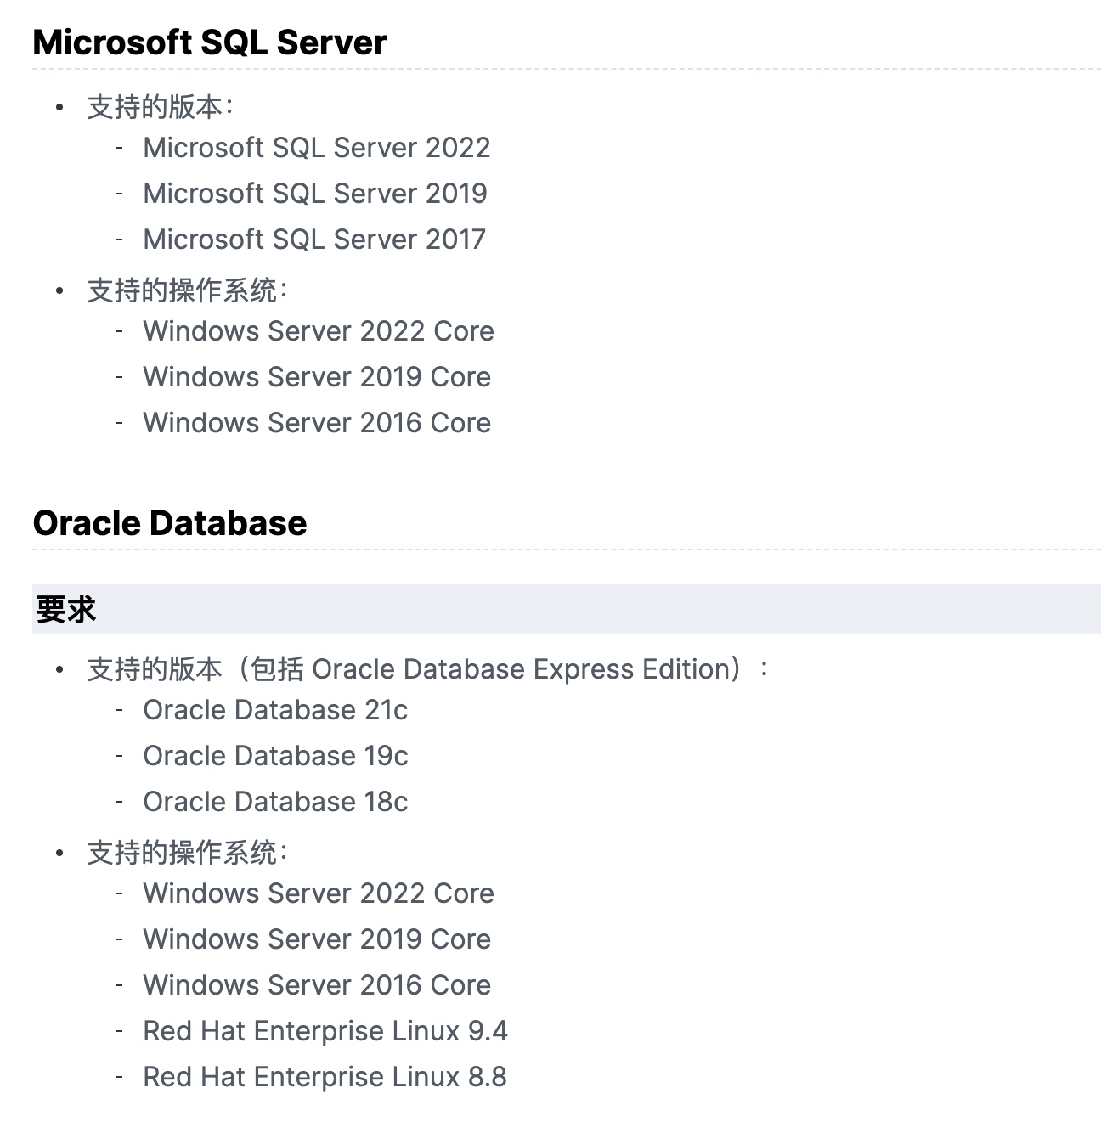Click 'Red Hat Enterprise Linux 9.4' entry
Screen dimensions: 1101x1133
click(325, 1031)
